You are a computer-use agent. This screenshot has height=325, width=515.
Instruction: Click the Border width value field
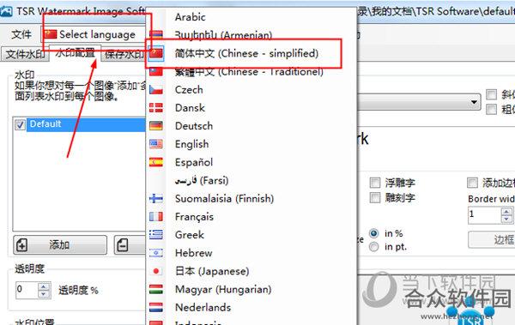pyautogui.click(x=485, y=215)
